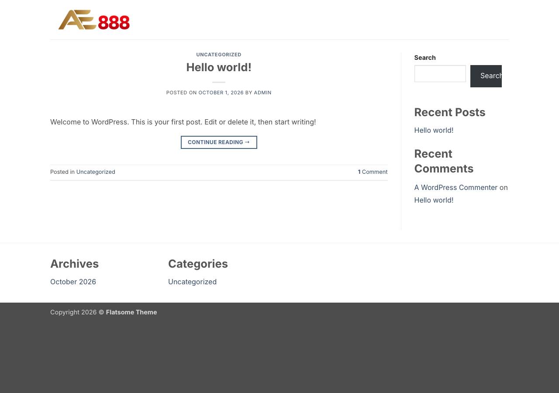Open the UNCATEGORIZED category label above the post title

tap(219, 55)
